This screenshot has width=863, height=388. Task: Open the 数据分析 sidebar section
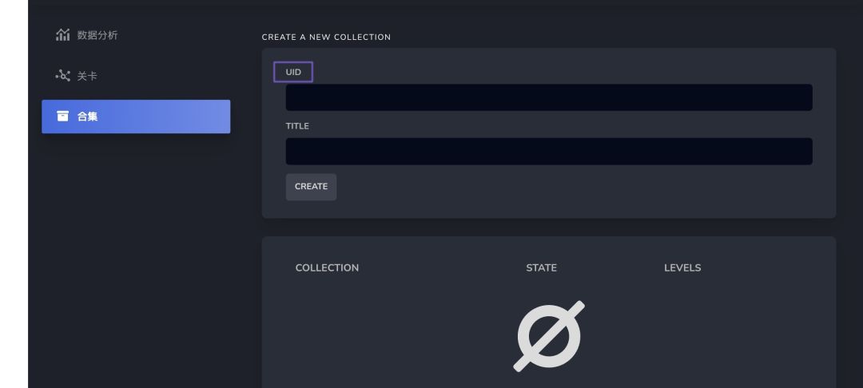click(97, 35)
